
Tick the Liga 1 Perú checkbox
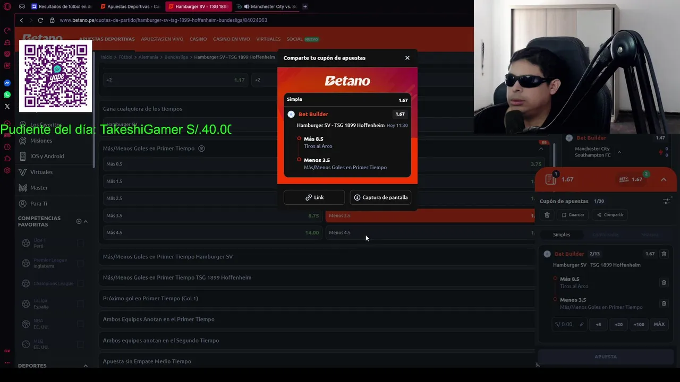coord(80,243)
